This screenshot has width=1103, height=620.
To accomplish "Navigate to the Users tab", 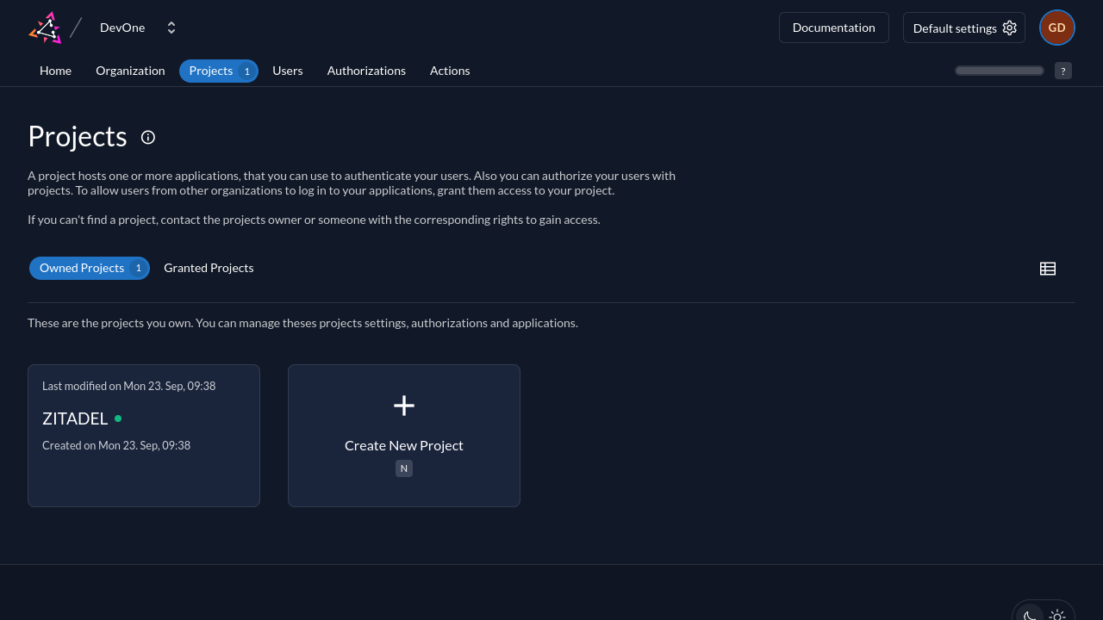I will (287, 71).
